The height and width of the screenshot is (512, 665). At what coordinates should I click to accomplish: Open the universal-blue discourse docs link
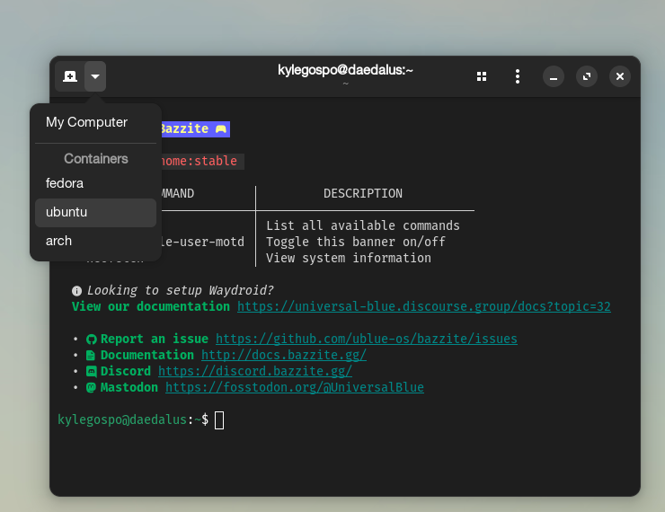[x=424, y=306]
